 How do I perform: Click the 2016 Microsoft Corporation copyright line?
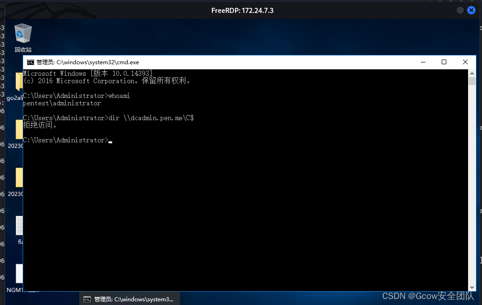(x=107, y=81)
